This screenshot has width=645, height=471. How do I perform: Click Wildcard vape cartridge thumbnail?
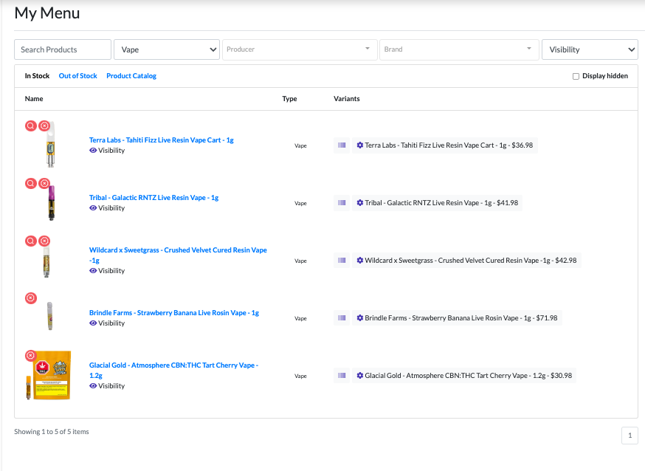[x=46, y=261]
